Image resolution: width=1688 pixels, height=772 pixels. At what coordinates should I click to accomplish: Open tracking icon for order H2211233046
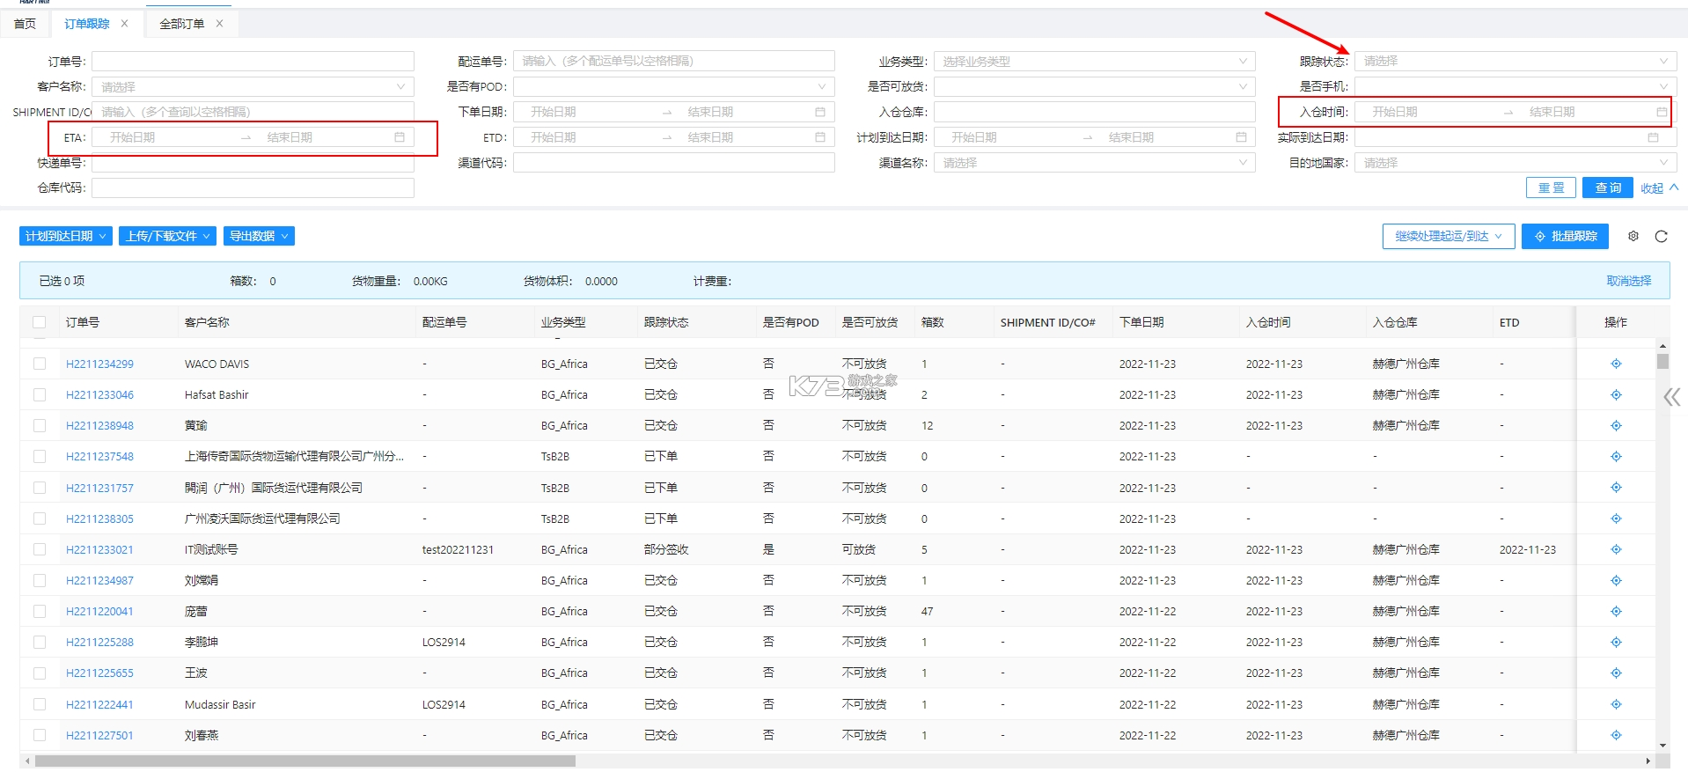pos(1616,394)
